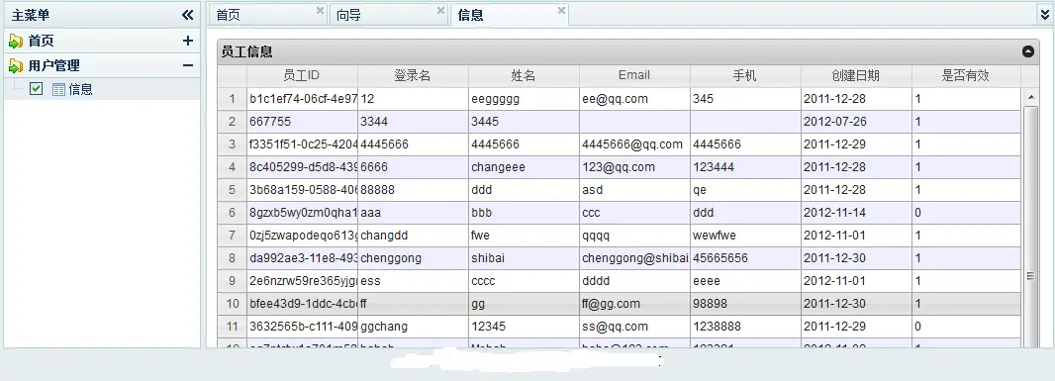This screenshot has height=381, width=1055.
Task: Expand the 首页 accordion with plus icon
Action: pyautogui.click(x=188, y=41)
